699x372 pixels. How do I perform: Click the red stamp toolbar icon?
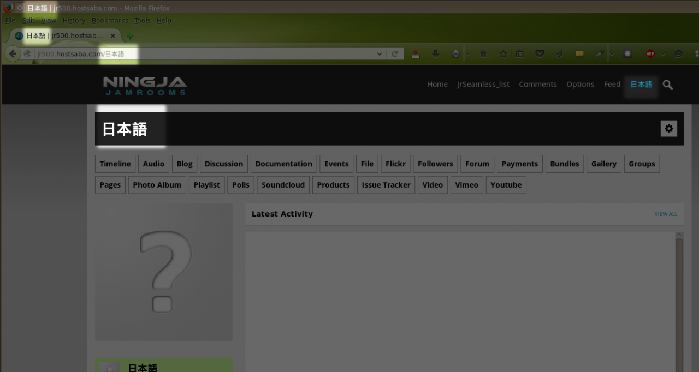[416, 54]
